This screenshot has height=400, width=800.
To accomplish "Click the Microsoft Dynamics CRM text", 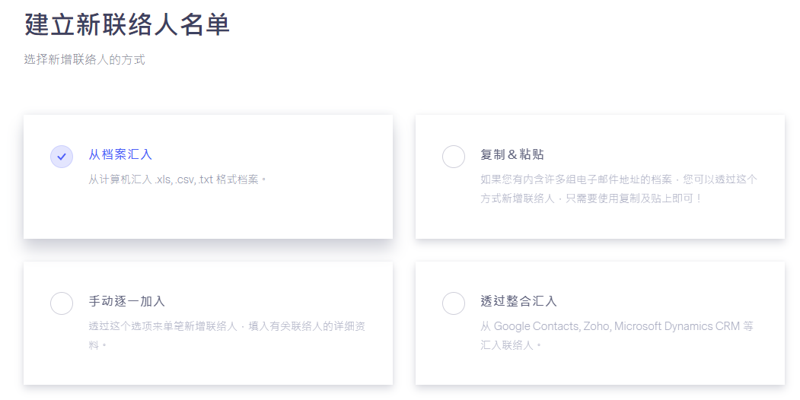I will [x=677, y=326].
